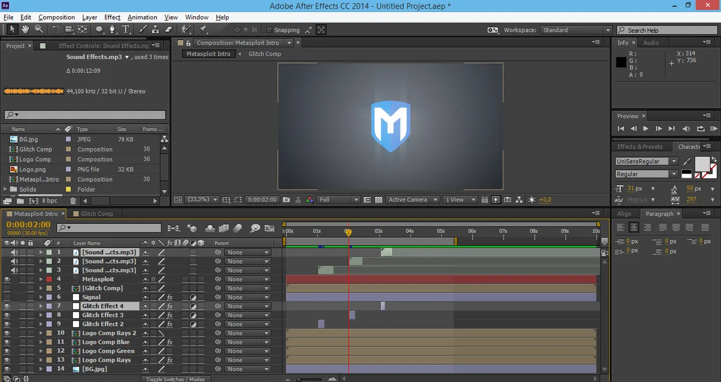
Task: Click the Interpret Footage icon in Project panel
Action: [x=7, y=201]
